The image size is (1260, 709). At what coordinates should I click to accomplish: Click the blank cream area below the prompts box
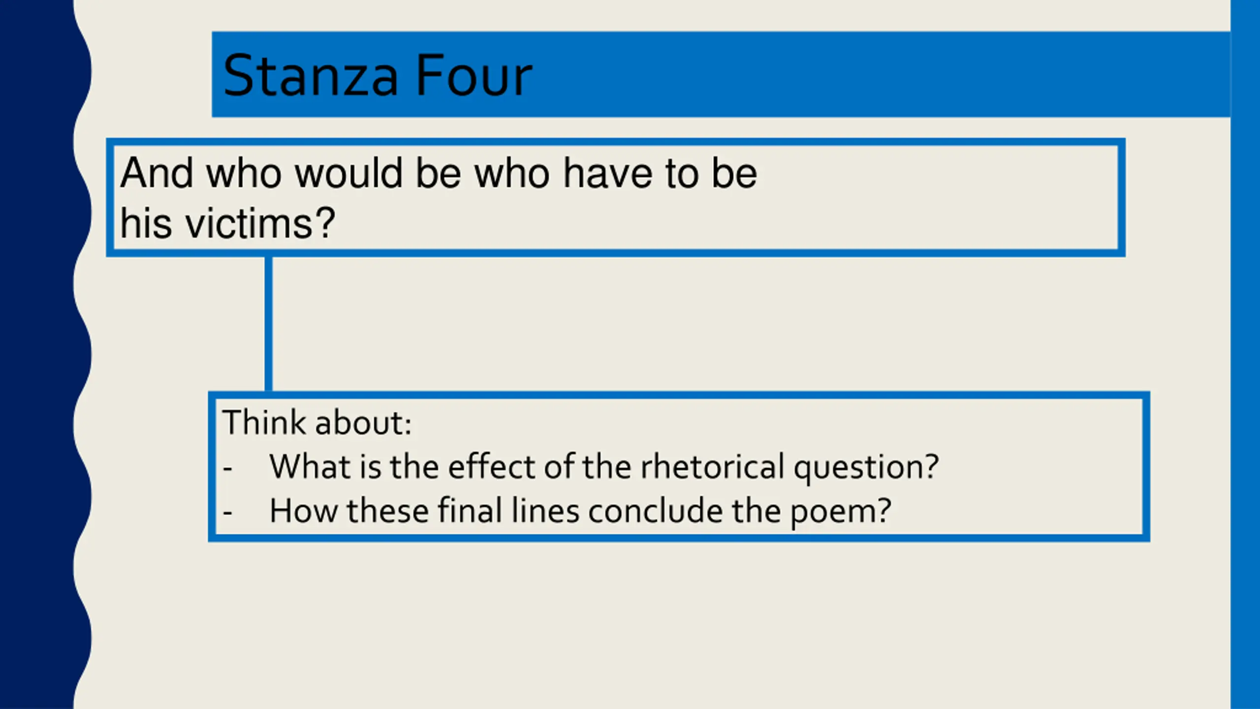640,625
